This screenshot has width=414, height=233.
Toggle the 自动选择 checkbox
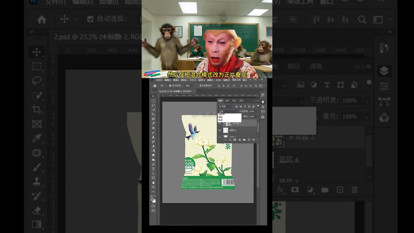coord(170,86)
